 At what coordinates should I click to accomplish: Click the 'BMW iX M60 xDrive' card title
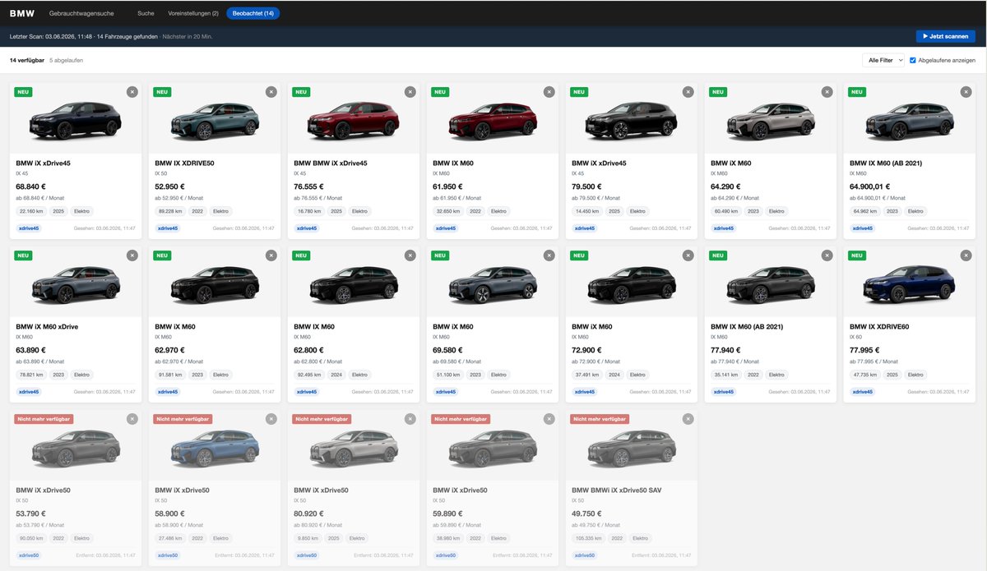pos(47,327)
